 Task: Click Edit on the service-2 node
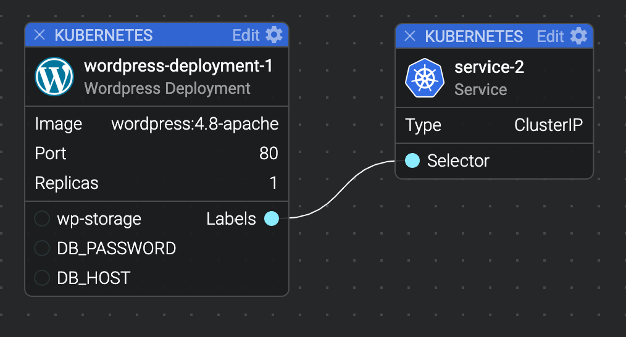coord(551,37)
